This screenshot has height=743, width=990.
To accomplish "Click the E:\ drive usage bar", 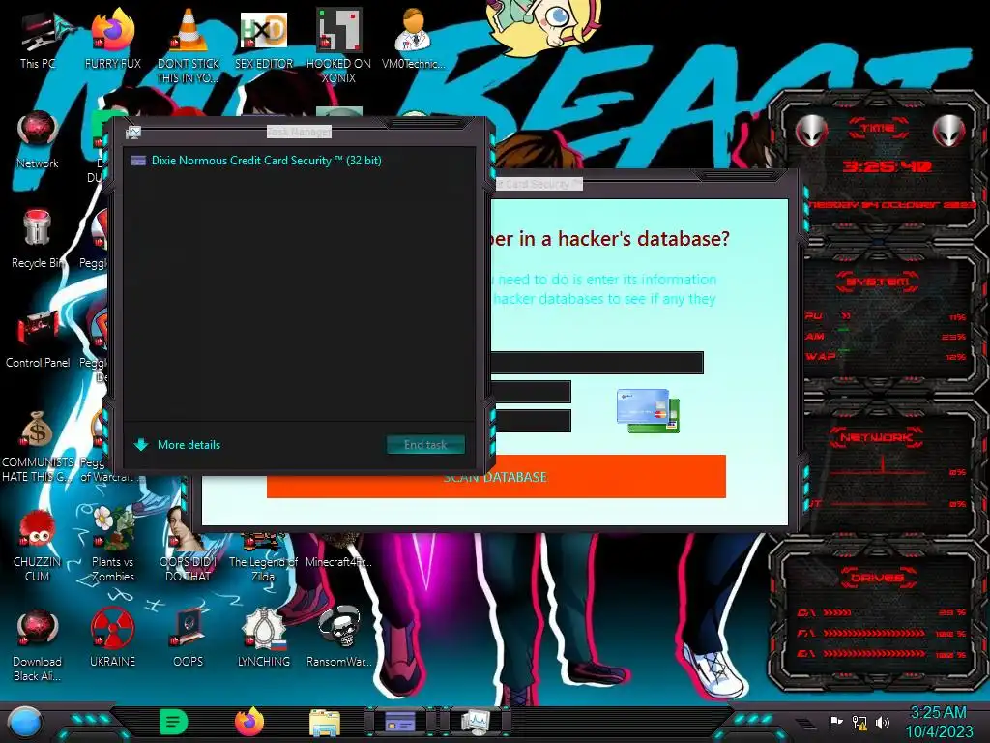I will (x=874, y=653).
